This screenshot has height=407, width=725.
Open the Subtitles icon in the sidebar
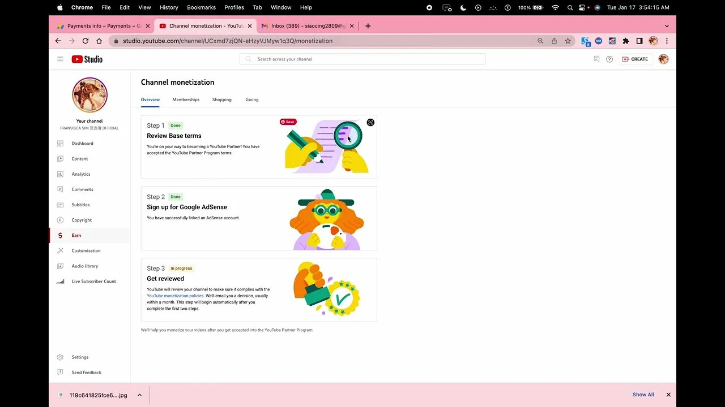pos(60,205)
